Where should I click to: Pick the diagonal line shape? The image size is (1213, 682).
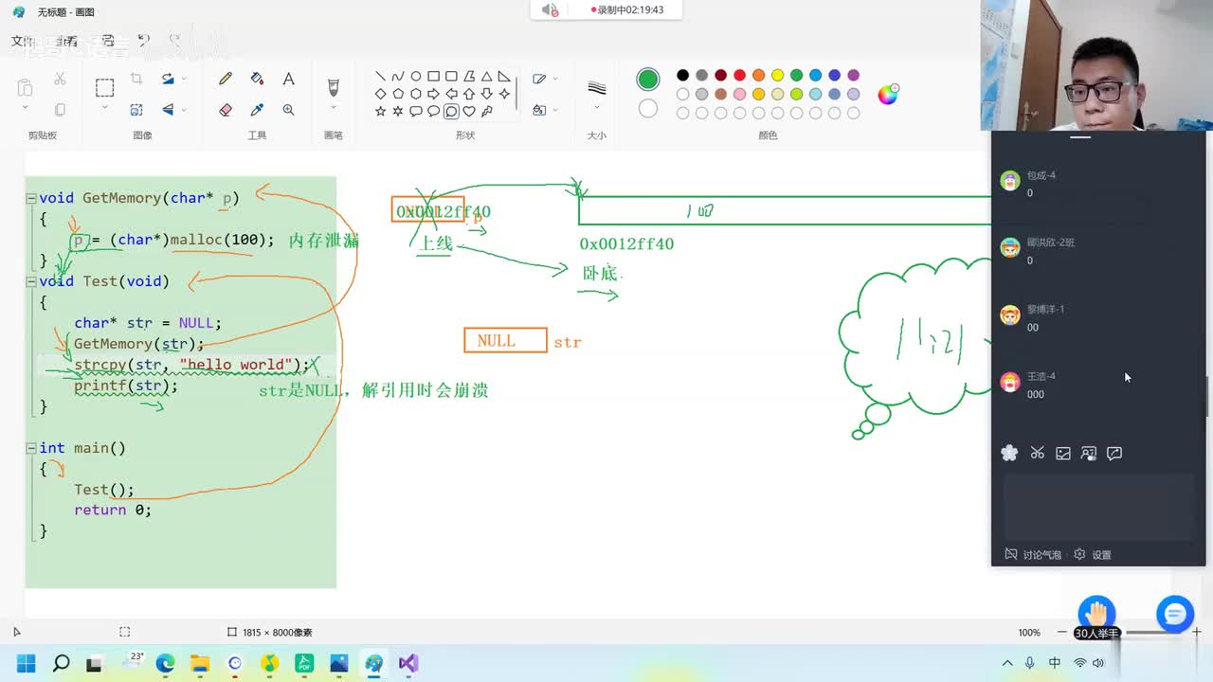[380, 77]
